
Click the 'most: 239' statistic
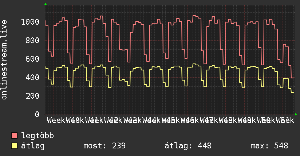point(104,146)
